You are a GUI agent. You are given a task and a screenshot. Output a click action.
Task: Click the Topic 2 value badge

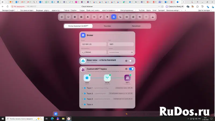121,93
